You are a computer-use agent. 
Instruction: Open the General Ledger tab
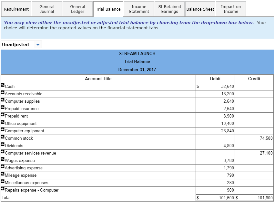click(x=77, y=9)
